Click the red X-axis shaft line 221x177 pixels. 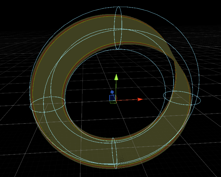127,100
